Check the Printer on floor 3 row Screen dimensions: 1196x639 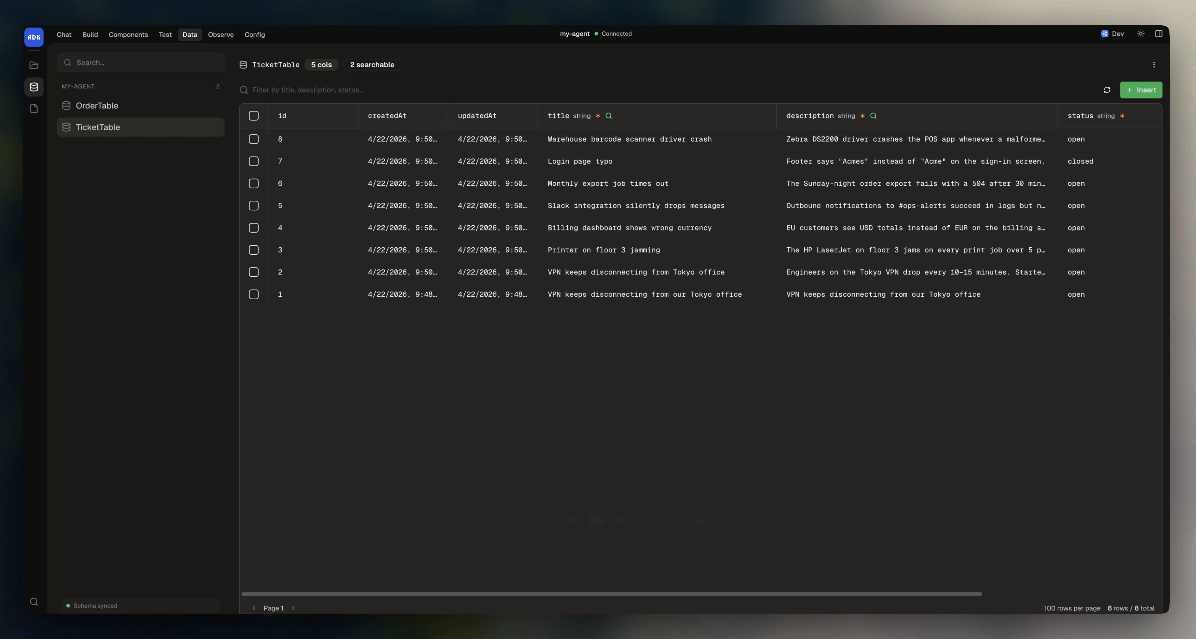[254, 250]
